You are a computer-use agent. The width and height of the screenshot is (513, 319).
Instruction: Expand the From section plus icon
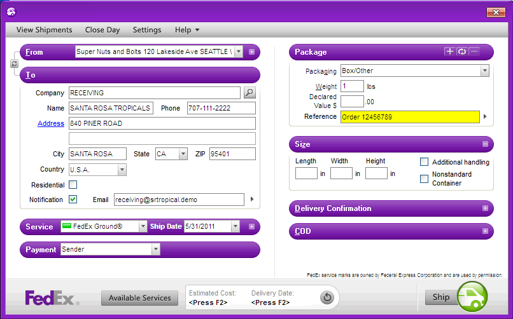[x=251, y=51]
